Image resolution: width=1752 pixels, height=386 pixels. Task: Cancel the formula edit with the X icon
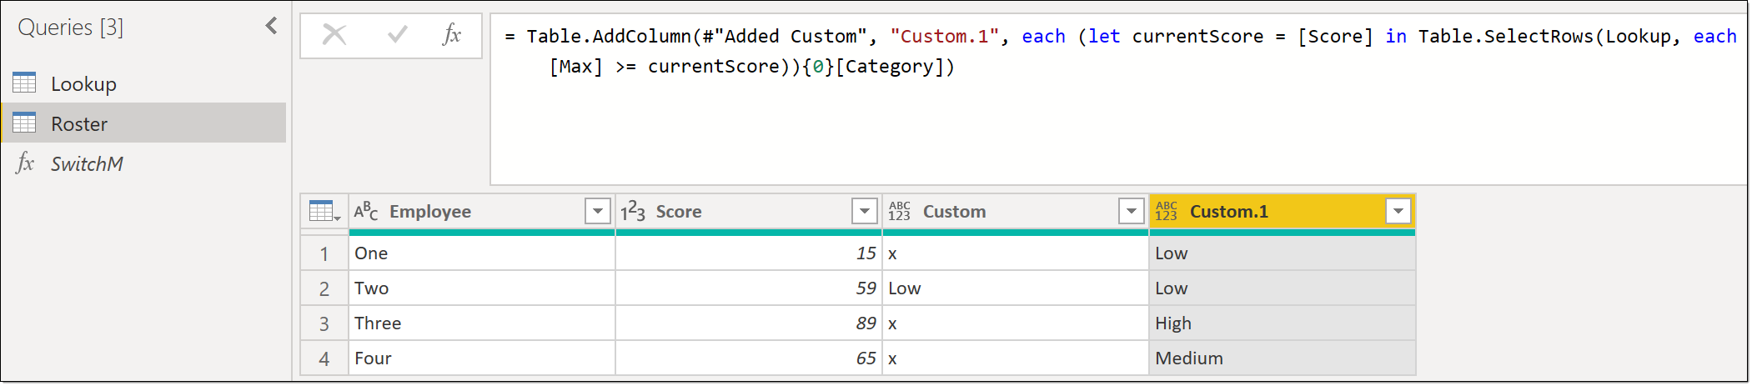pos(334,35)
